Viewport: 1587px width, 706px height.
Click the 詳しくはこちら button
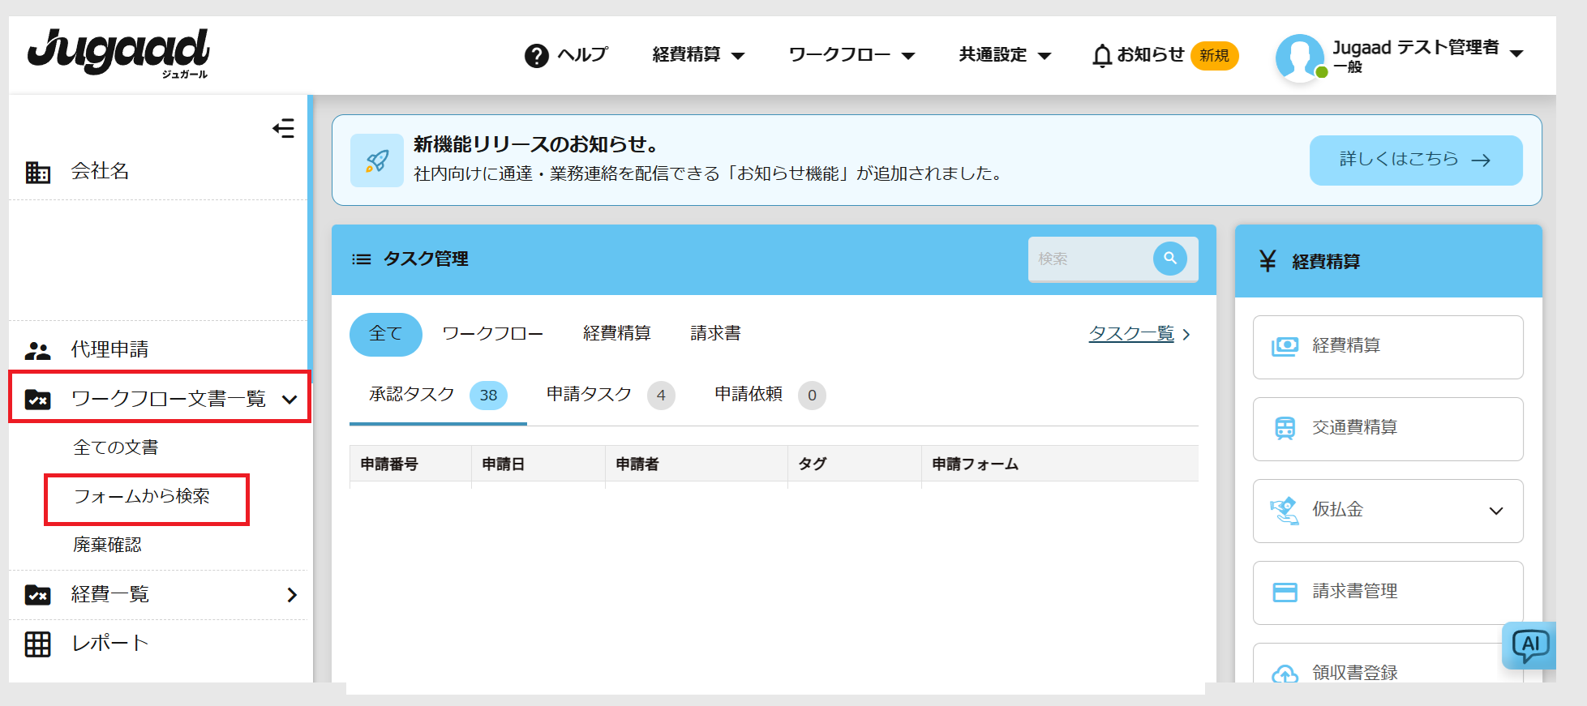[x=1415, y=160]
